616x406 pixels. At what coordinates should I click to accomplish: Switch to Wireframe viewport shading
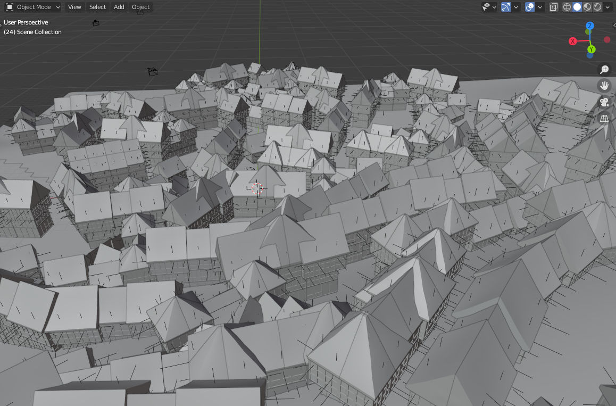tap(567, 7)
